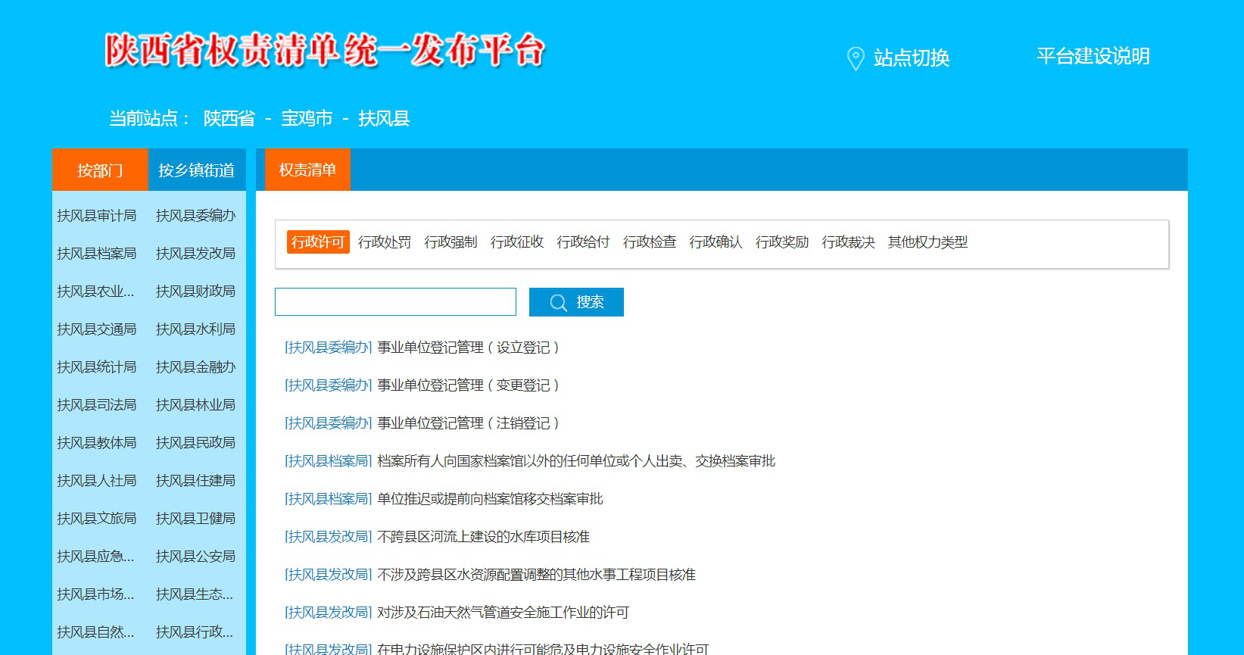Open 事业单位登记管理（设立登记）item
This screenshot has height=655, width=1244.
pos(468,348)
